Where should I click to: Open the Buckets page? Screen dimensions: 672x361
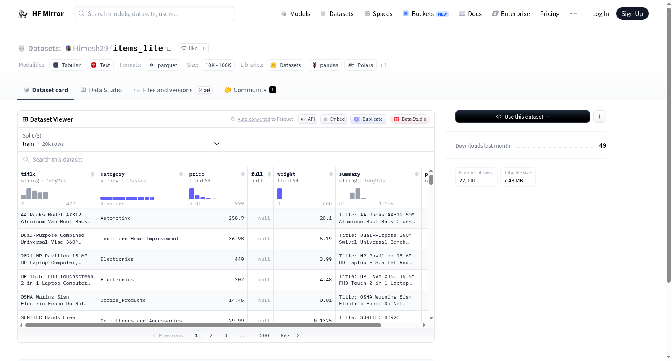click(425, 13)
